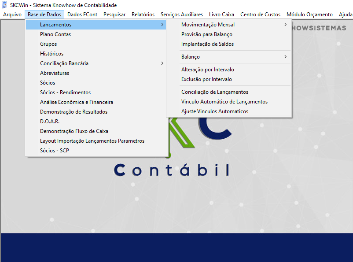Choose Exclusão por Intervalo

tap(206, 79)
